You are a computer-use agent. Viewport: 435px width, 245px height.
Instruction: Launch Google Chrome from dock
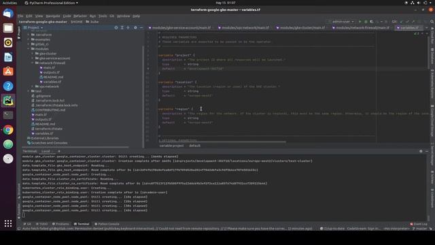click(x=8, y=130)
